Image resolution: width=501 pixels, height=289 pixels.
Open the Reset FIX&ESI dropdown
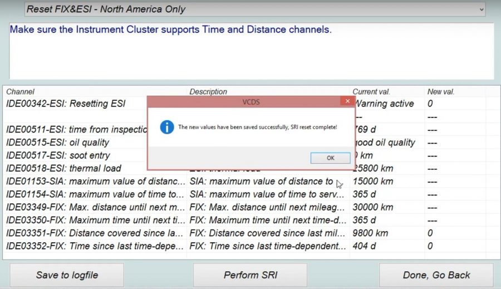tap(480, 9)
